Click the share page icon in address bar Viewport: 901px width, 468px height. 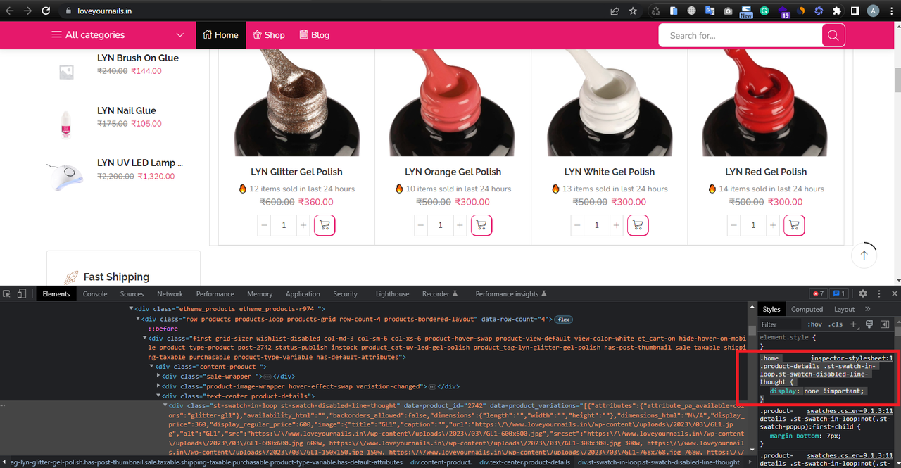[615, 11]
